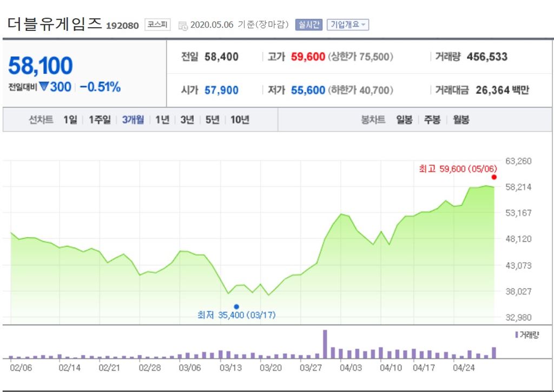Click the 상한가 75,500 text
Screen dimensions: 554x392
coord(360,56)
